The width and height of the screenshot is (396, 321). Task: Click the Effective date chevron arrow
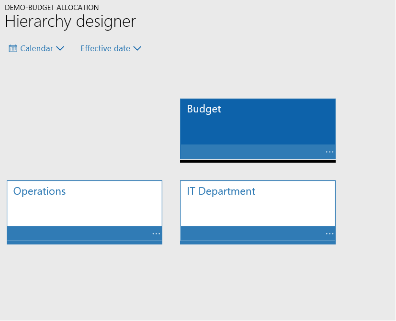(x=137, y=48)
